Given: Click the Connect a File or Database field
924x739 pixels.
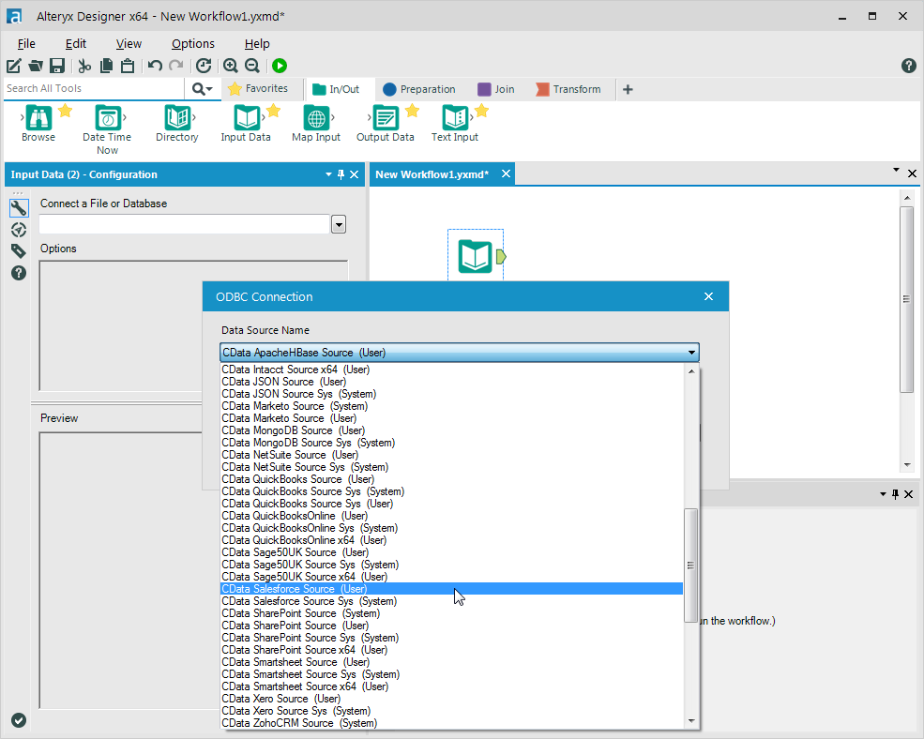Looking at the screenshot, I should tap(184, 224).
